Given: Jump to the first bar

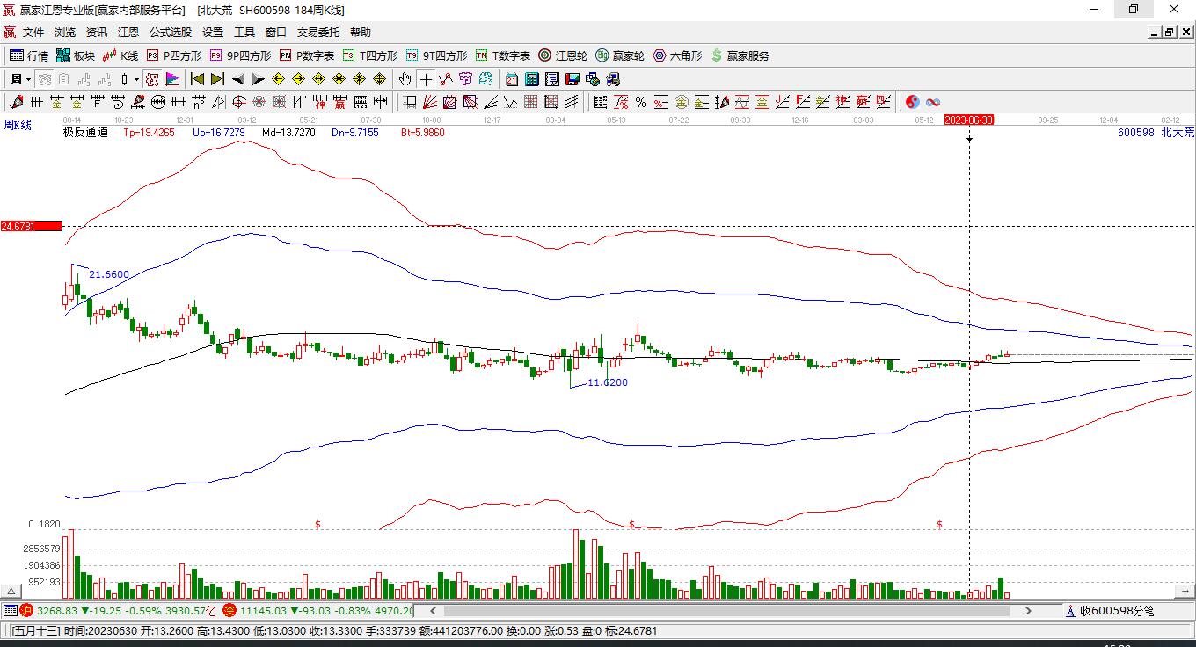Looking at the screenshot, I should [198, 79].
